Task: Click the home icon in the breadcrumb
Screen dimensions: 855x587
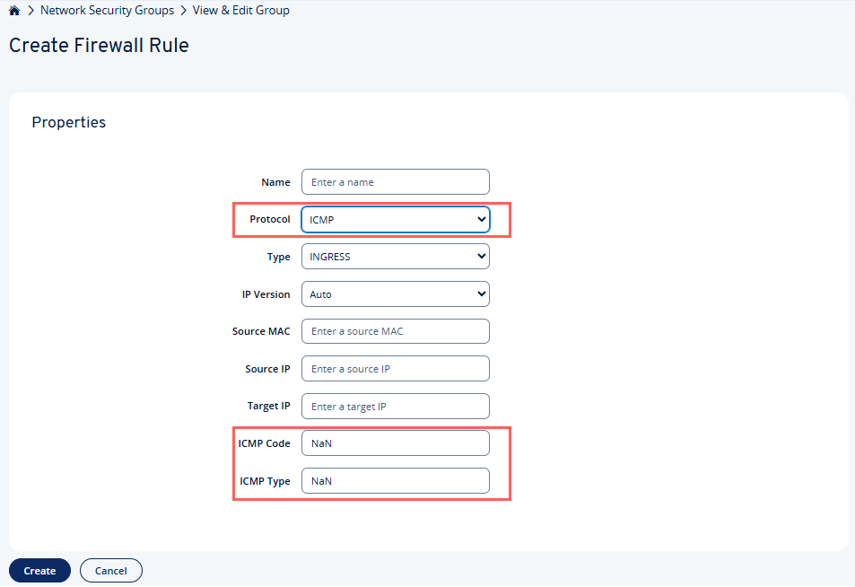Action: (x=13, y=10)
